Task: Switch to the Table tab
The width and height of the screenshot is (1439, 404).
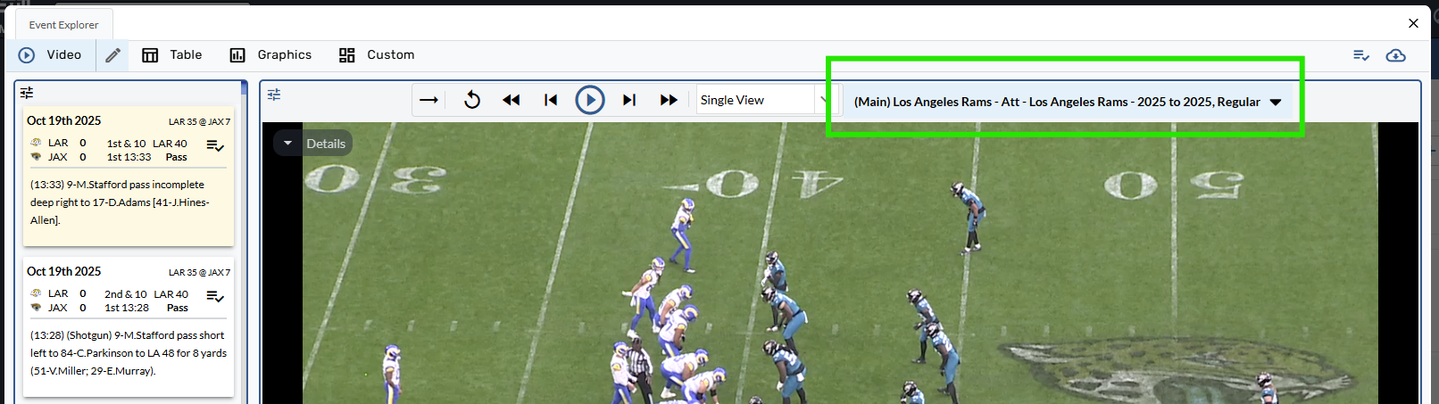Action: [x=172, y=55]
